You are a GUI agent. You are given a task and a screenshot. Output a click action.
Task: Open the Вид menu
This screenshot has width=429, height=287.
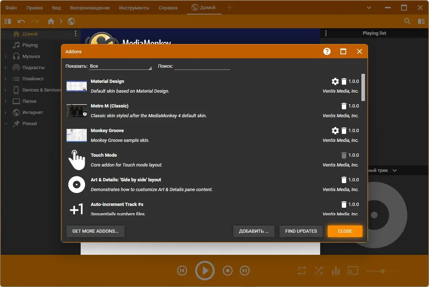(56, 8)
